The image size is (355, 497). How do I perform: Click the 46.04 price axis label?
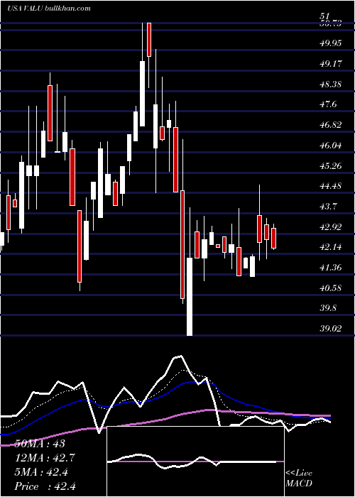coord(331,146)
